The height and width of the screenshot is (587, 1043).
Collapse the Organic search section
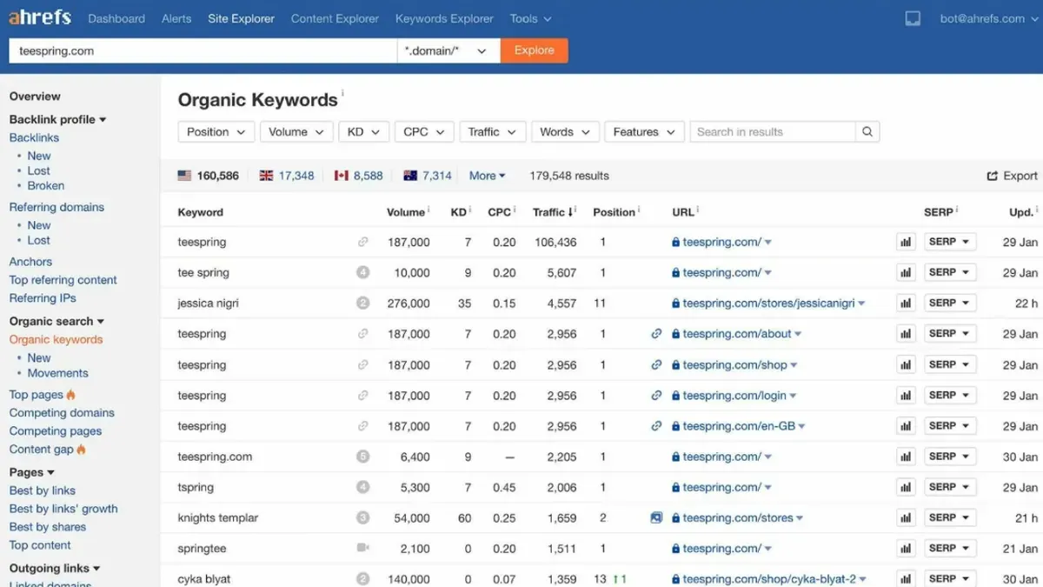click(56, 321)
